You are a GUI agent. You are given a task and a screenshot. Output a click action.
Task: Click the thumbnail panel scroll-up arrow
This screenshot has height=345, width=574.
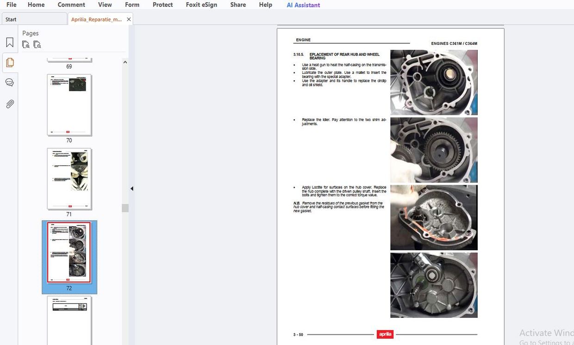click(125, 62)
